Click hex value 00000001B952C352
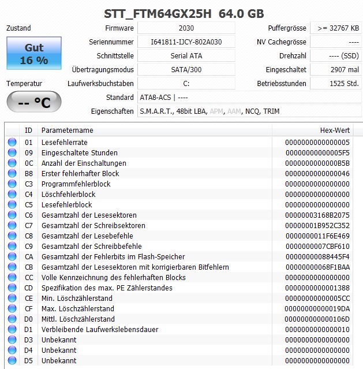 (317, 225)
